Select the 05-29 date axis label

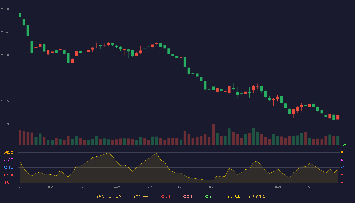tap(213, 187)
